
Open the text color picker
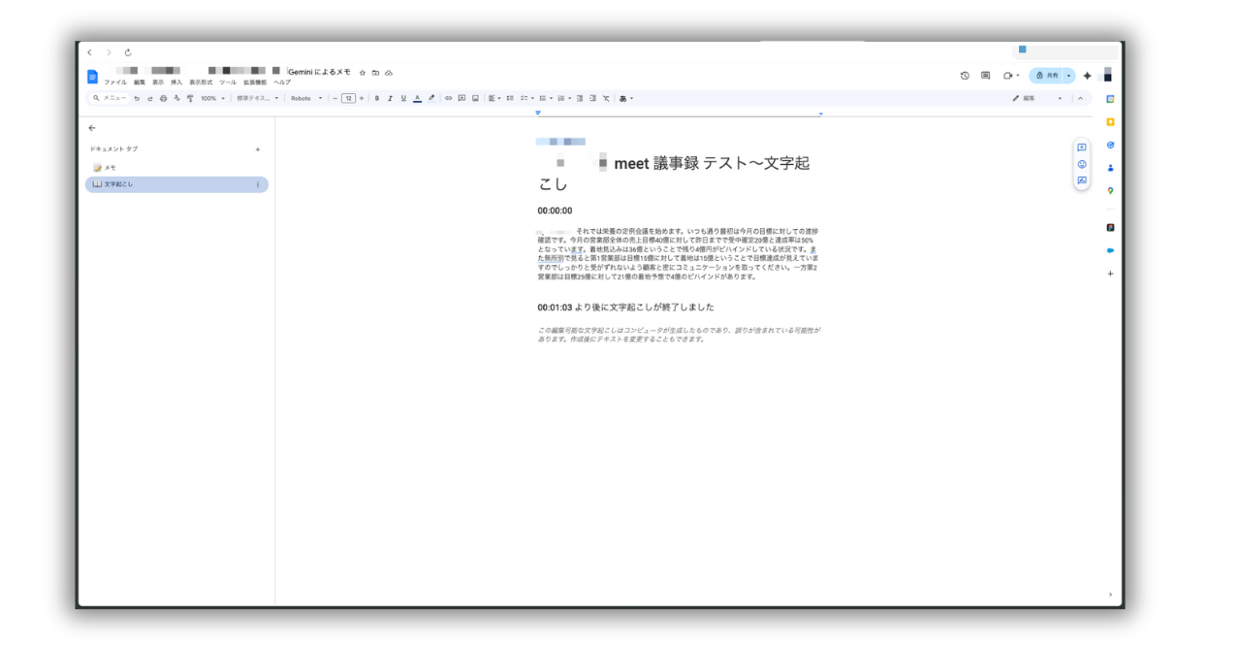pyautogui.click(x=417, y=98)
